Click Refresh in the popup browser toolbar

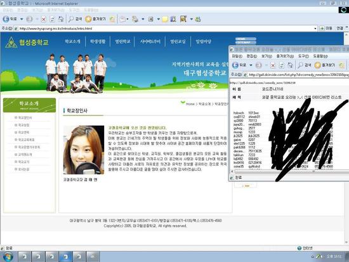[282, 65]
